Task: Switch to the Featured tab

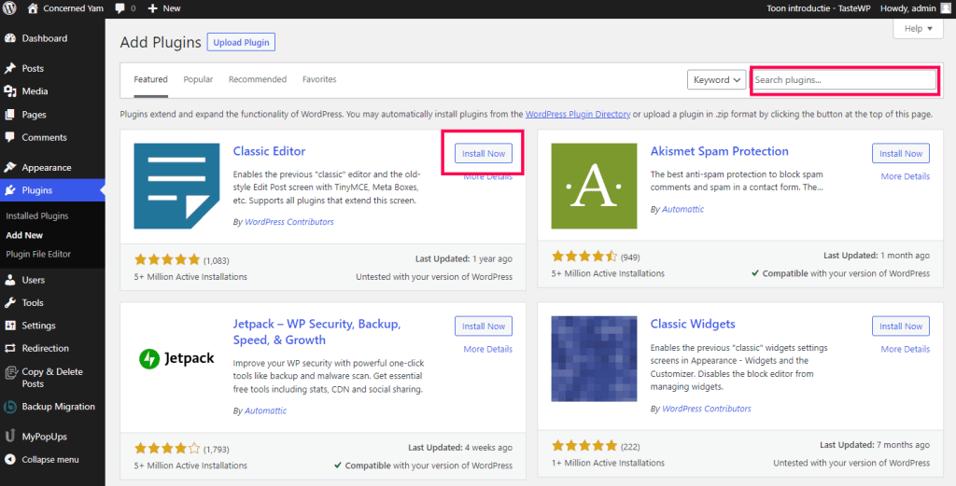Action: [x=150, y=80]
